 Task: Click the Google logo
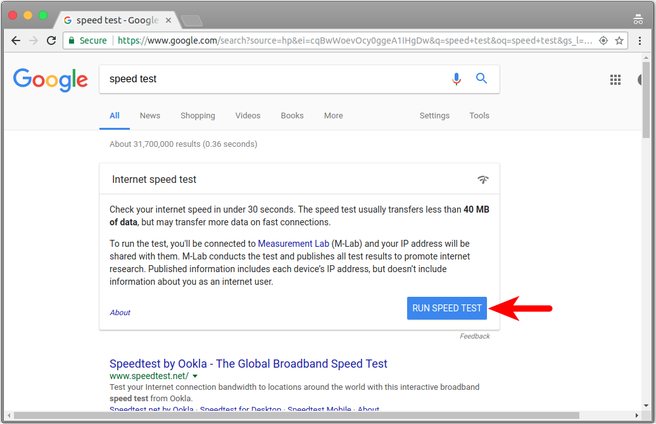click(51, 80)
